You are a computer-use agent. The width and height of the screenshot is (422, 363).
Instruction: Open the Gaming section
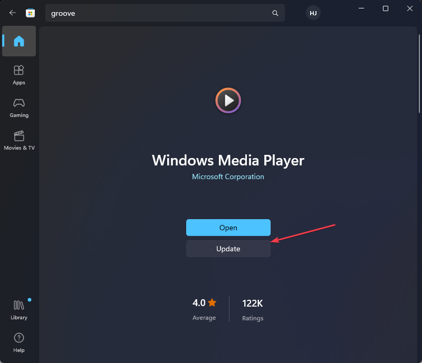coord(19,108)
